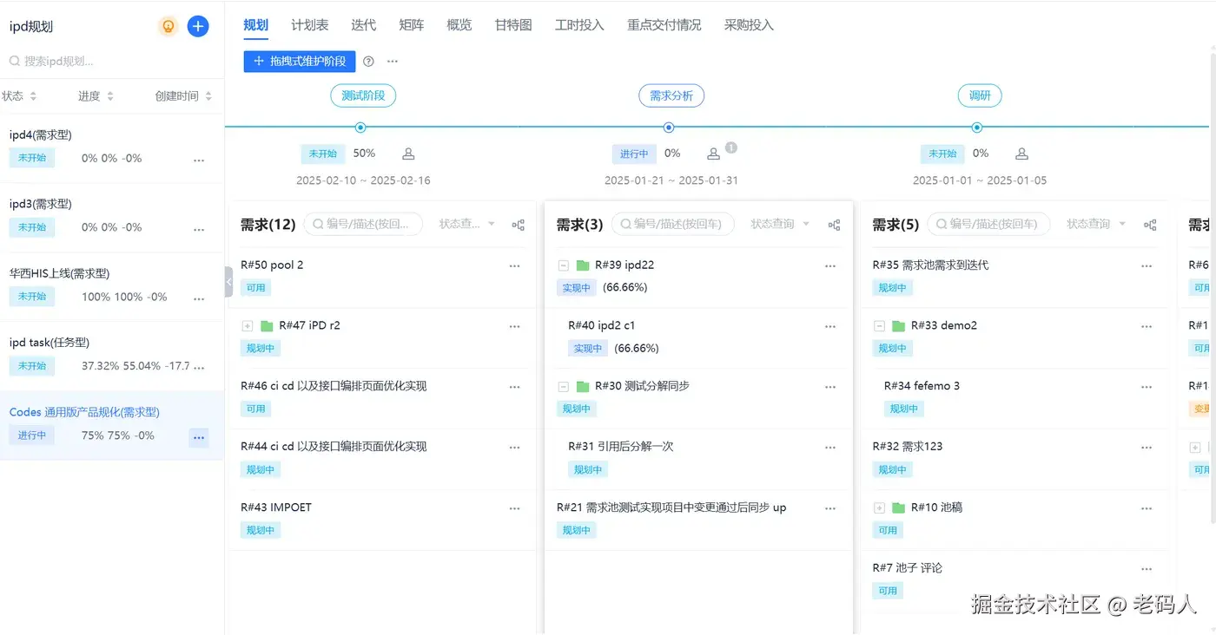Switch to the 工时投入 tab
This screenshot has height=635, width=1216.
coord(579,25)
